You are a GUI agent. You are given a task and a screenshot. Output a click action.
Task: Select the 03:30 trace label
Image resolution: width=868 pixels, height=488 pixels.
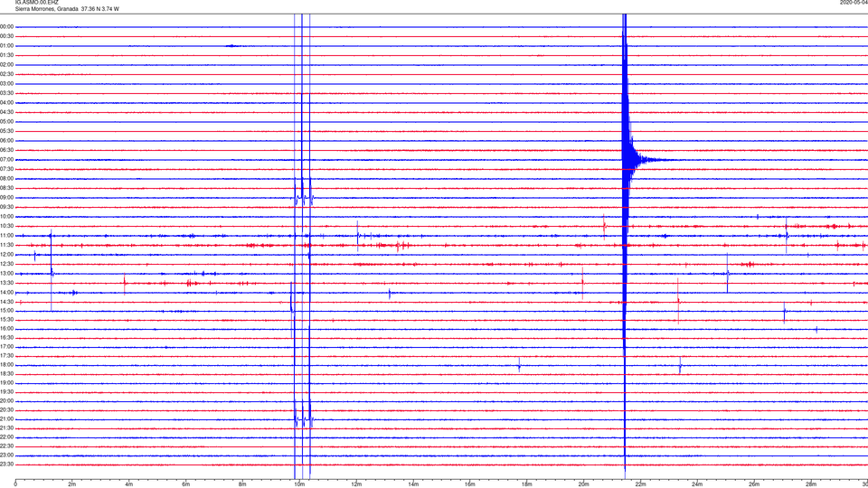coord(6,93)
